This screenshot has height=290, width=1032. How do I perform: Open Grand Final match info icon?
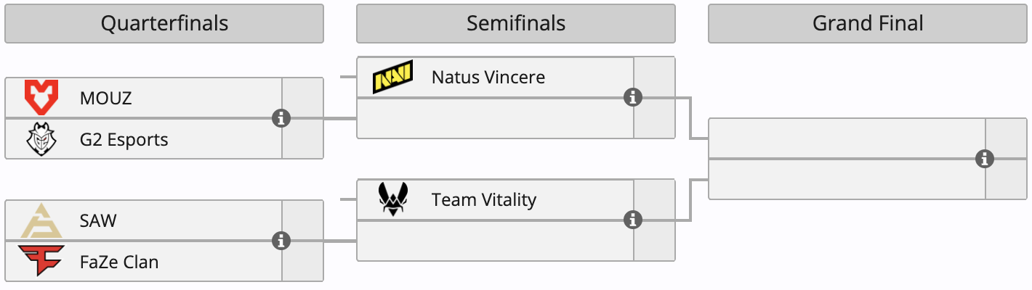click(x=985, y=159)
